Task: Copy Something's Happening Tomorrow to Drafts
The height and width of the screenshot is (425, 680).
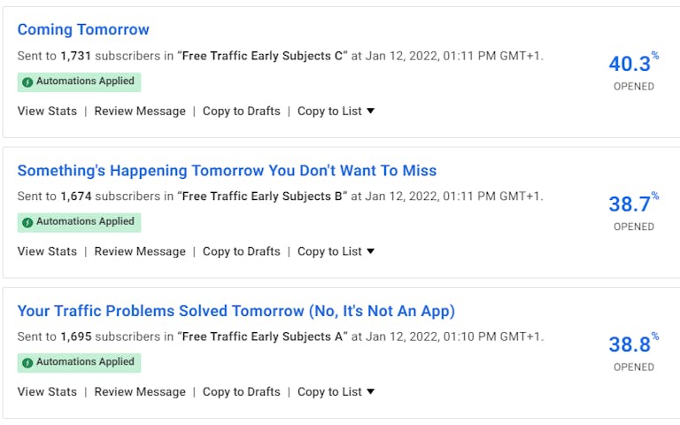Action: pyautogui.click(x=241, y=251)
